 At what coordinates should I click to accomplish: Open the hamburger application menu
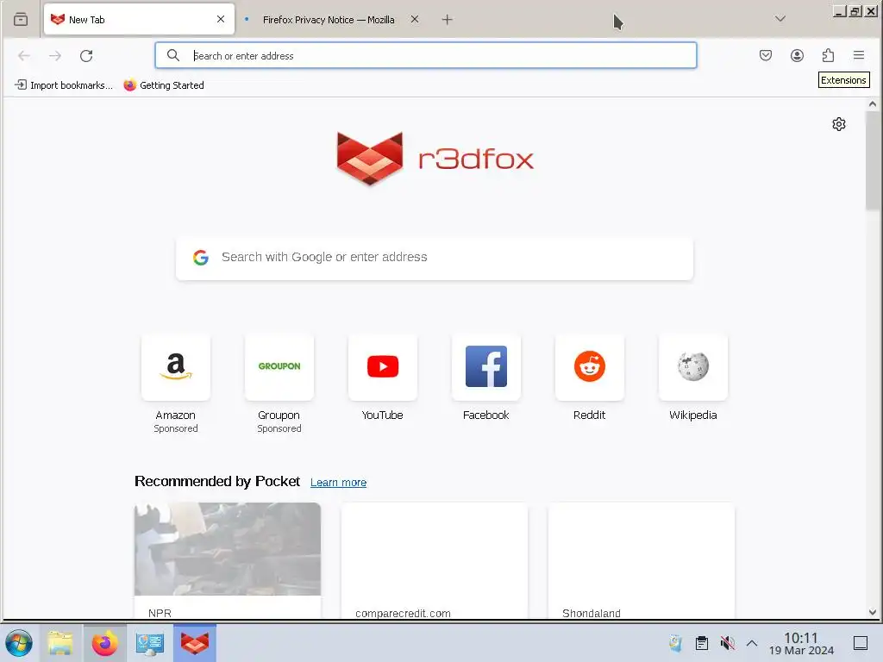(859, 55)
